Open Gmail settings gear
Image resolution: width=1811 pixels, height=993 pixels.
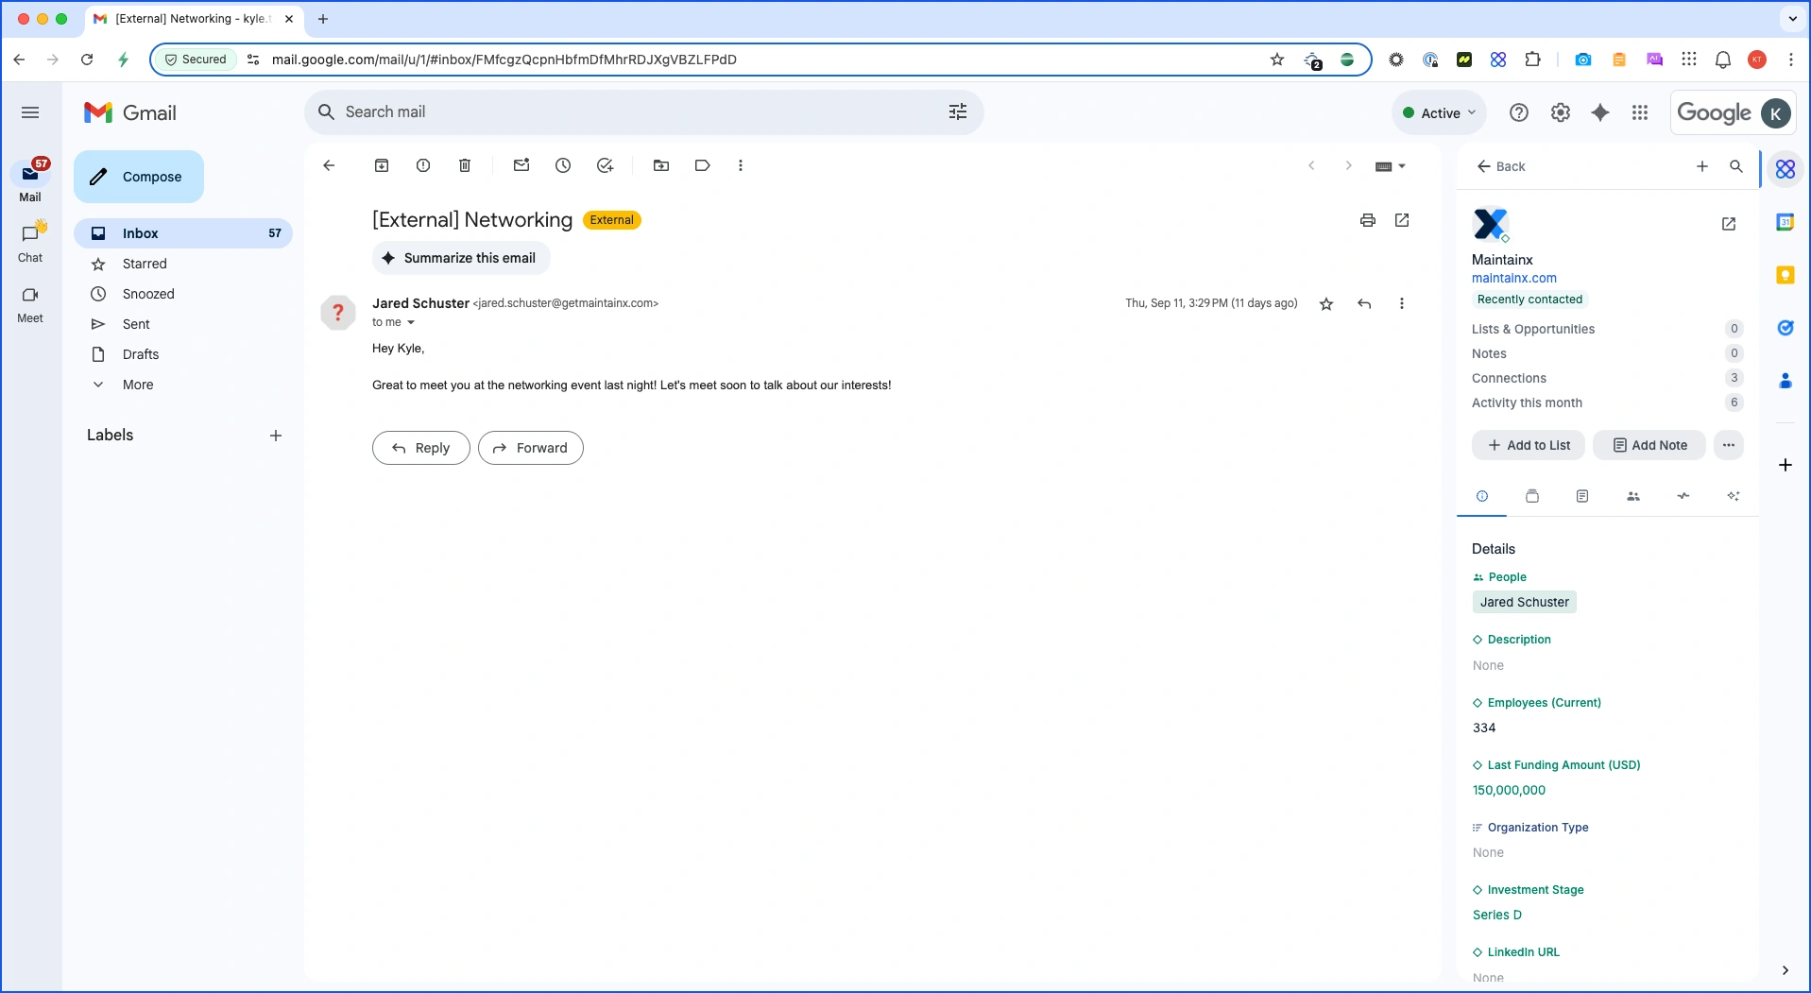tap(1561, 112)
